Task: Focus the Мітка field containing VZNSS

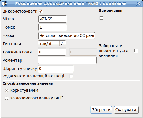Action: (52, 19)
